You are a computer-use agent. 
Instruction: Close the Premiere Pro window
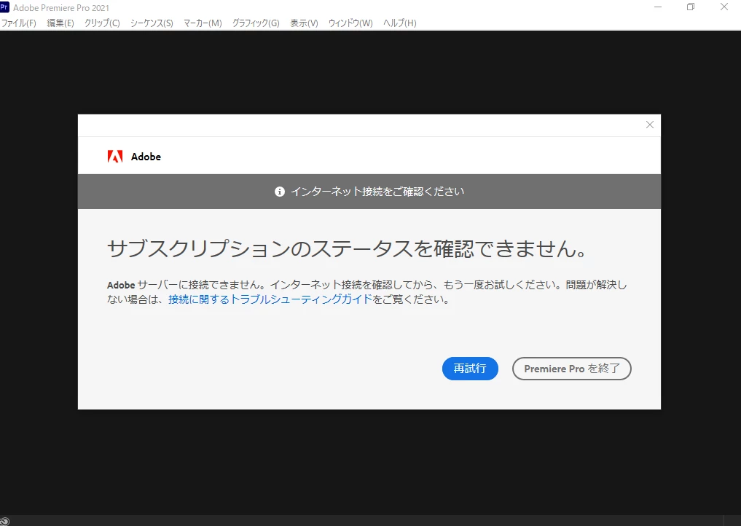click(724, 7)
